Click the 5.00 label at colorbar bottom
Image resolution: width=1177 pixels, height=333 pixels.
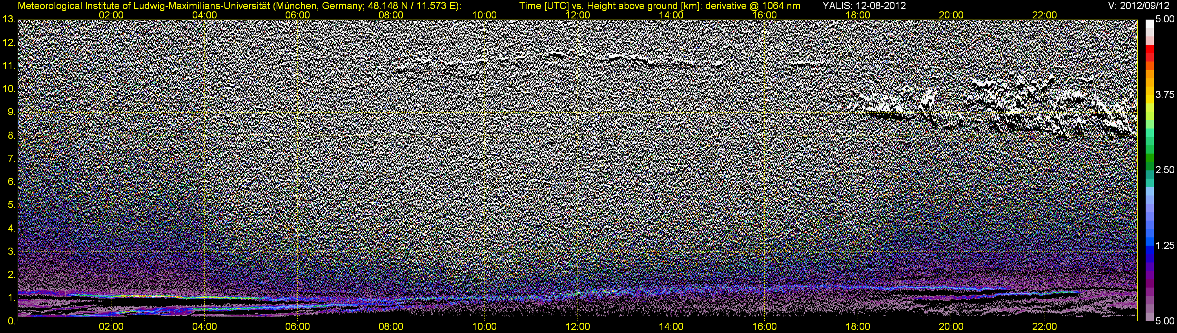point(1165,321)
